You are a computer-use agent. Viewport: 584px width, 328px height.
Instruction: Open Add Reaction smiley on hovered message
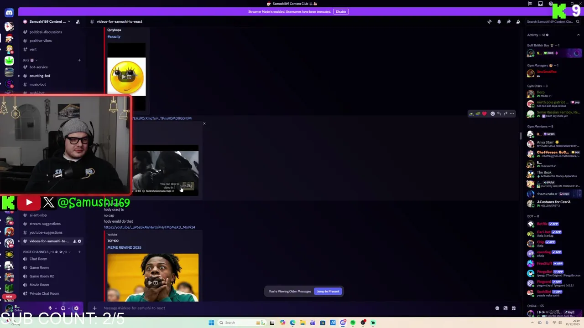coord(492,114)
